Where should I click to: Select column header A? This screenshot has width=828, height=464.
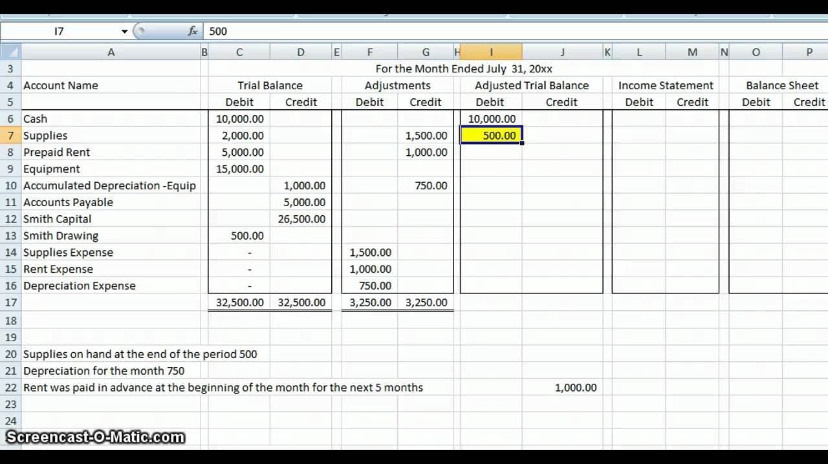point(111,52)
